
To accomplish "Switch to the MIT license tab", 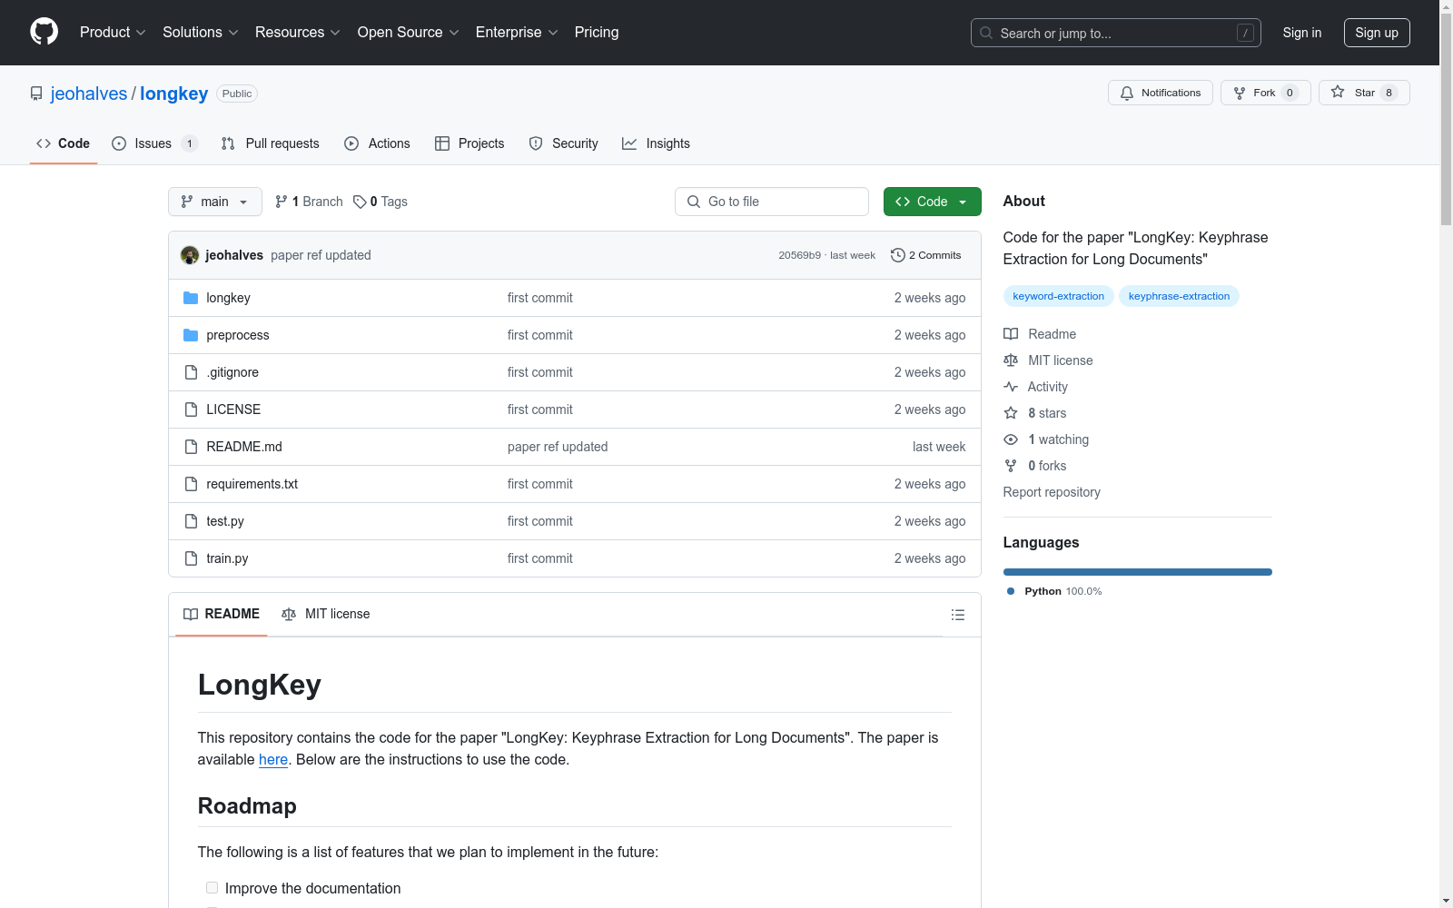I will click(326, 614).
